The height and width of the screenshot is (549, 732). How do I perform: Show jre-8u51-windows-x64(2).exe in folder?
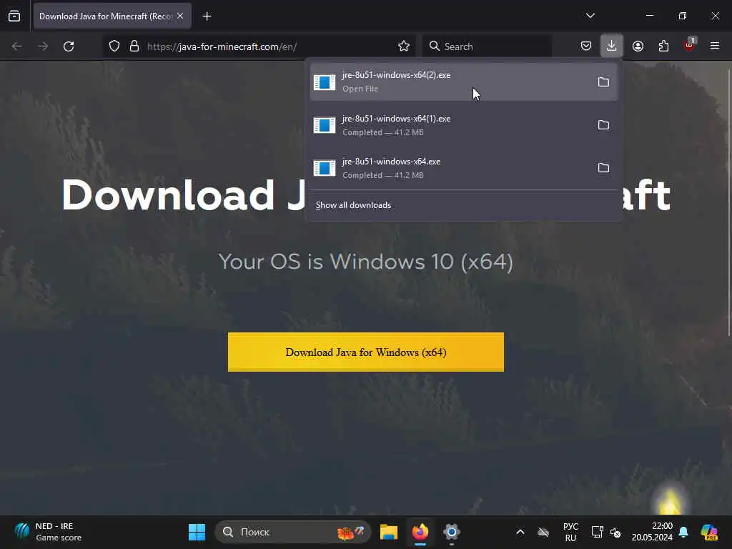[603, 82]
